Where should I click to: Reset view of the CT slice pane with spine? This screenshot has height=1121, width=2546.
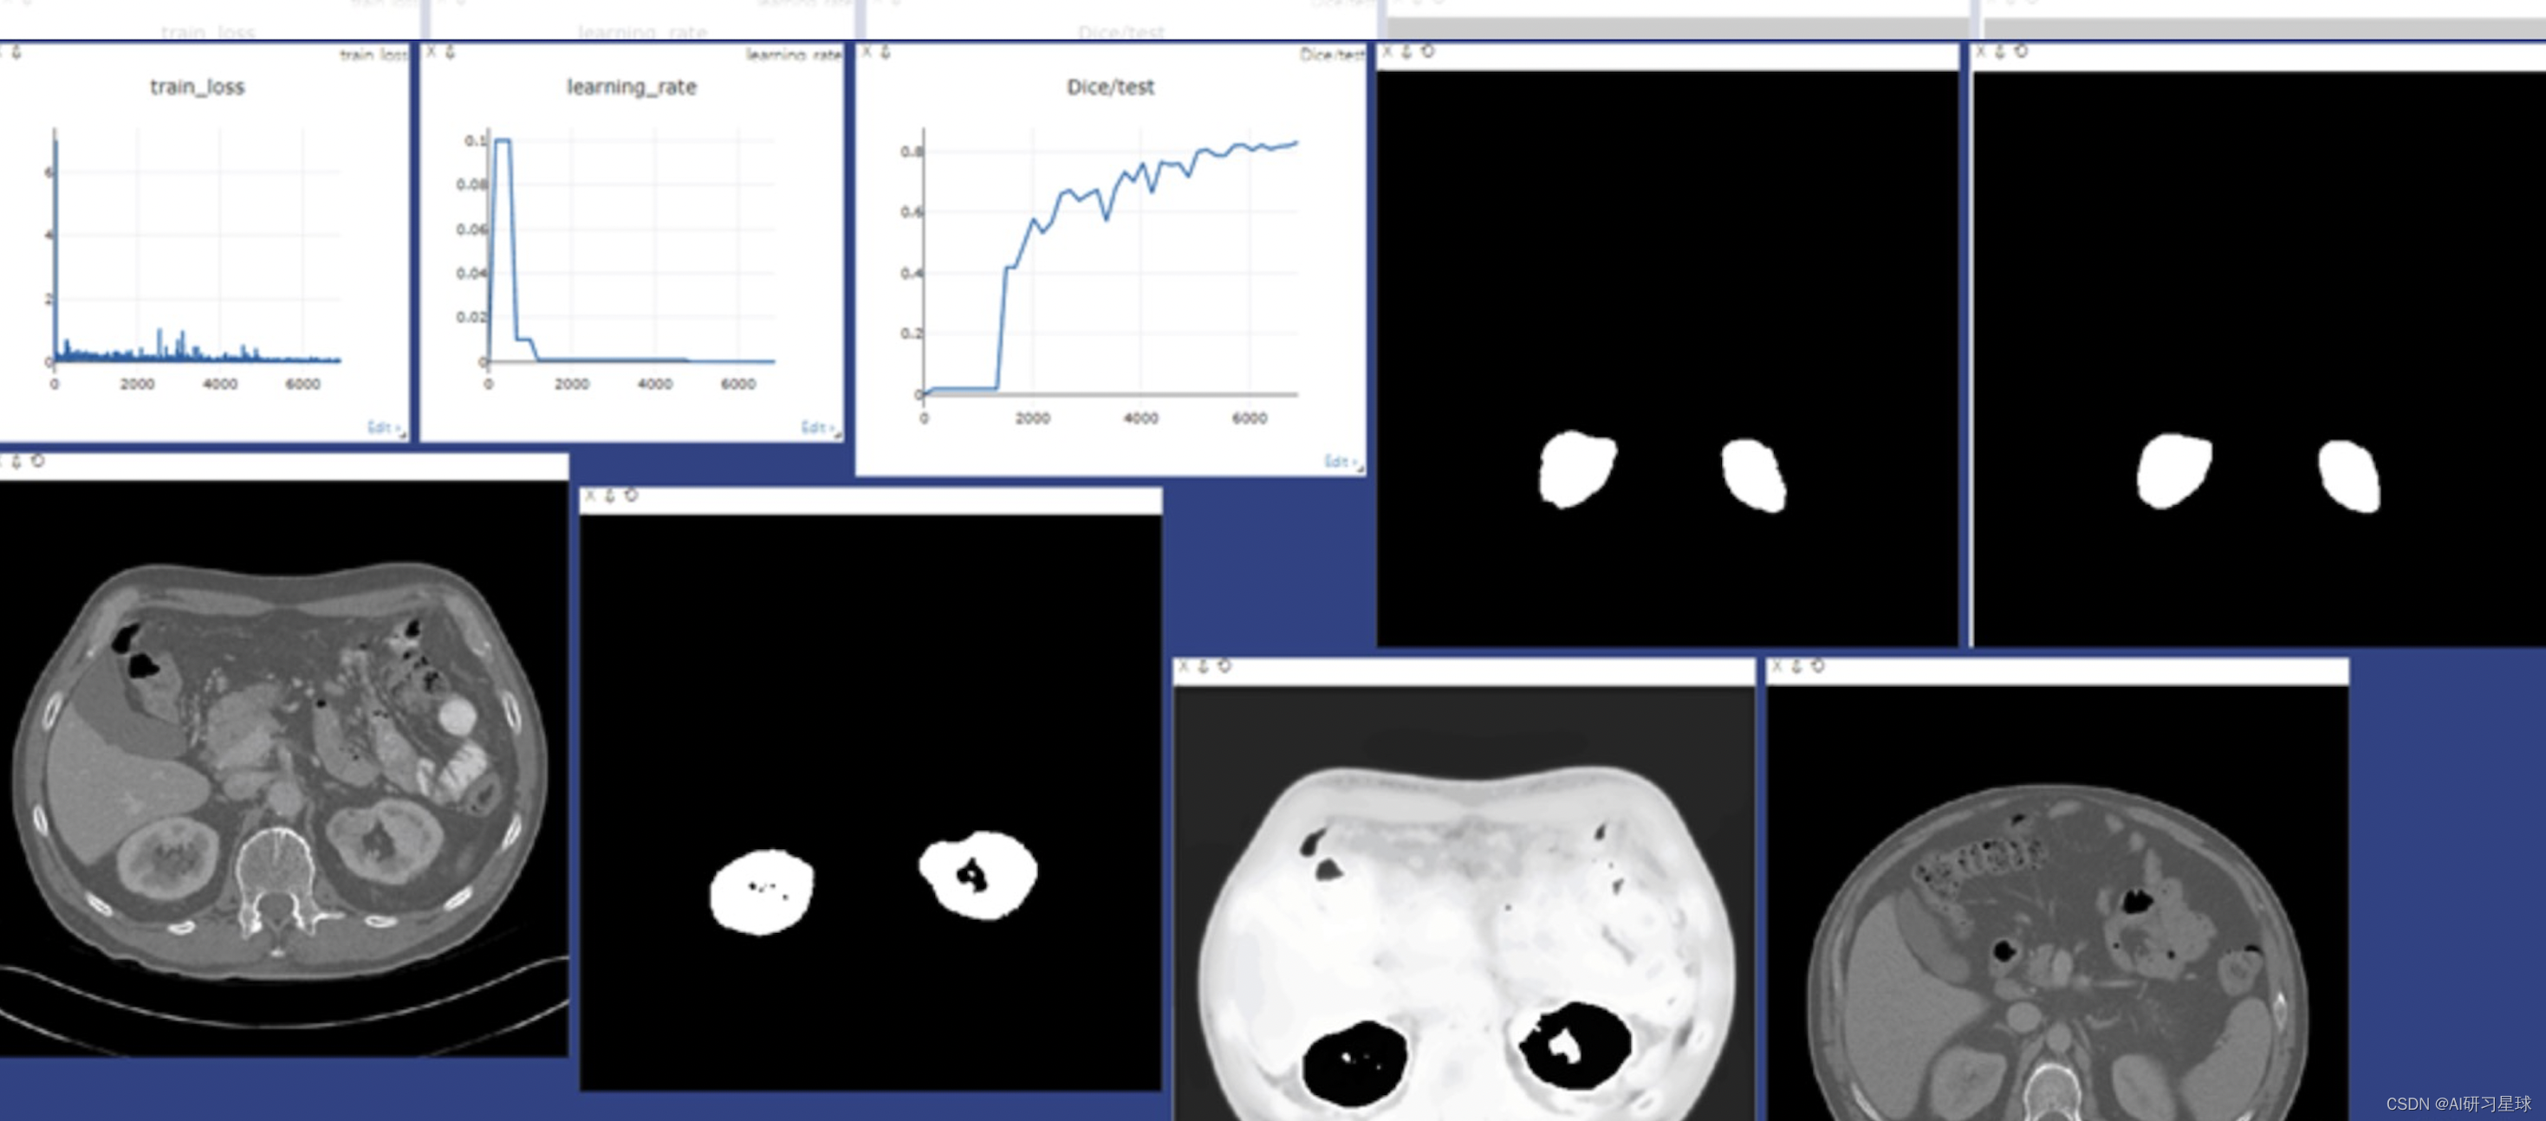pyautogui.click(x=37, y=461)
